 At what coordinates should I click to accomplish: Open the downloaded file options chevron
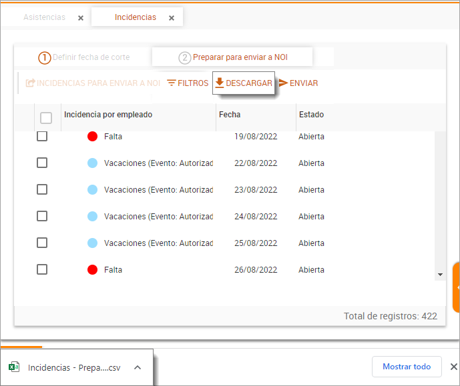(x=137, y=367)
